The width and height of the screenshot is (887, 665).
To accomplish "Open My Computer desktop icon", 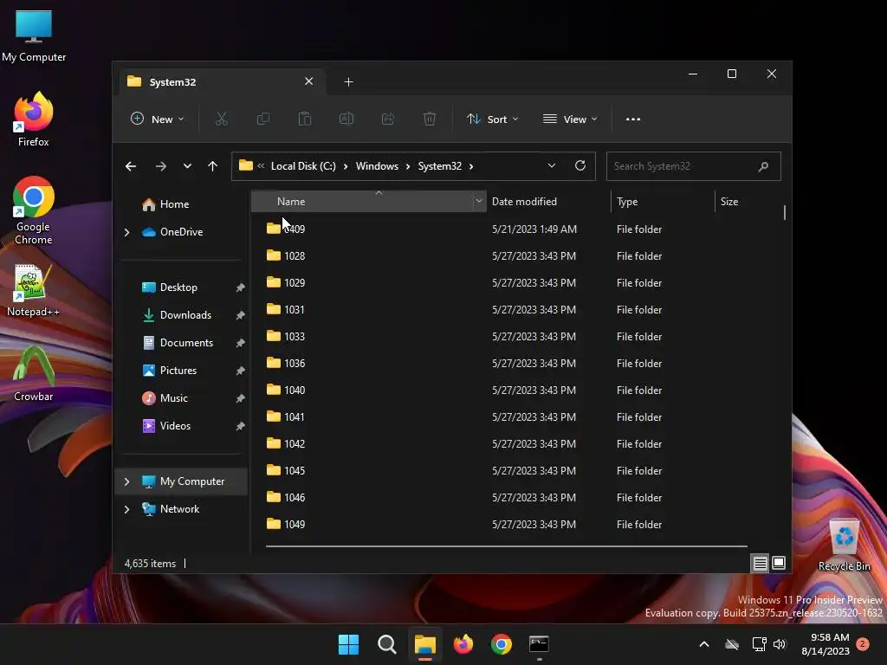I will [x=34, y=36].
